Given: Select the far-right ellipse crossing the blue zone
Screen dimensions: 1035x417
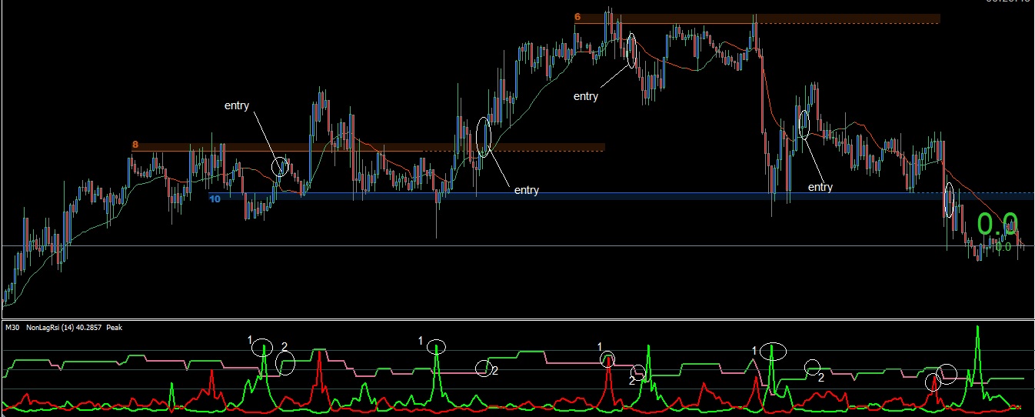Looking at the screenshot, I should [x=950, y=199].
